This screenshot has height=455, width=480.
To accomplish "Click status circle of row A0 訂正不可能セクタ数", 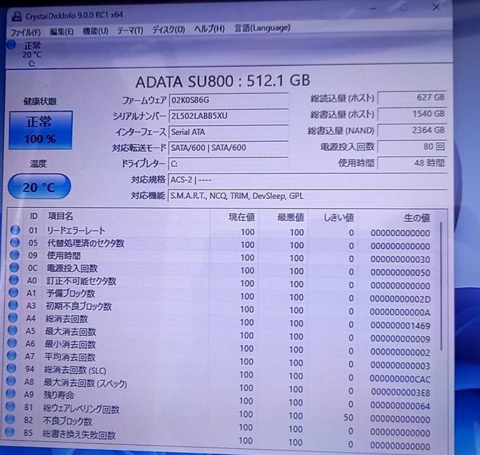I will (14, 280).
